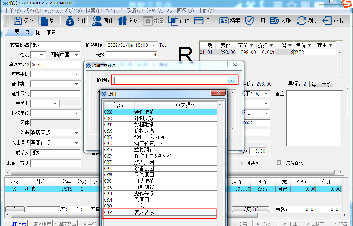Screen dimensions: 353x226
Task: Select the CBD 重复预订 reason row
Action: pos(160,150)
